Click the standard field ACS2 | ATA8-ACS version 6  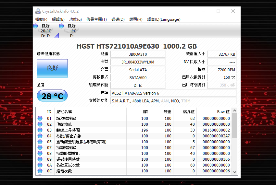(x=173, y=93)
